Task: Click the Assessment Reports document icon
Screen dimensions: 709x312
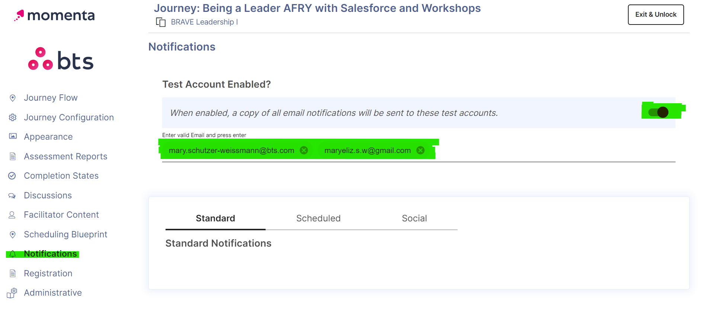Action: (x=13, y=156)
